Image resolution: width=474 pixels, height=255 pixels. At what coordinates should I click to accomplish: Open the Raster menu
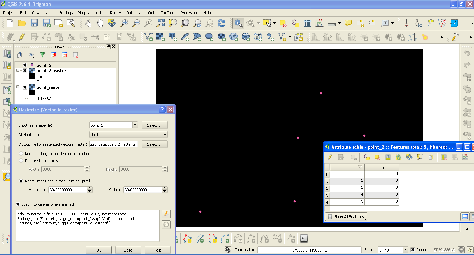[116, 13]
